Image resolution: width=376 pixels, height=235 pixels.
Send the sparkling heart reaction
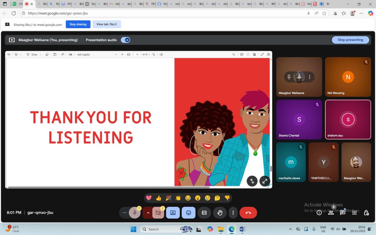tap(149, 198)
